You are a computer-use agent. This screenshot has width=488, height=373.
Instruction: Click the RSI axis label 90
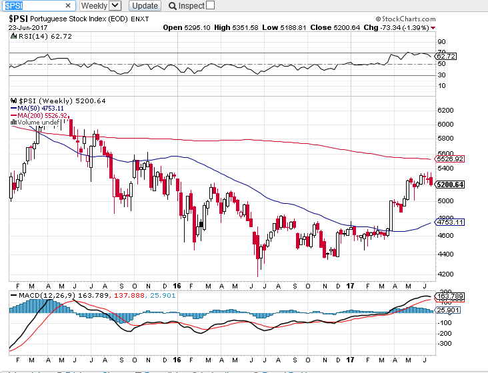coord(441,42)
